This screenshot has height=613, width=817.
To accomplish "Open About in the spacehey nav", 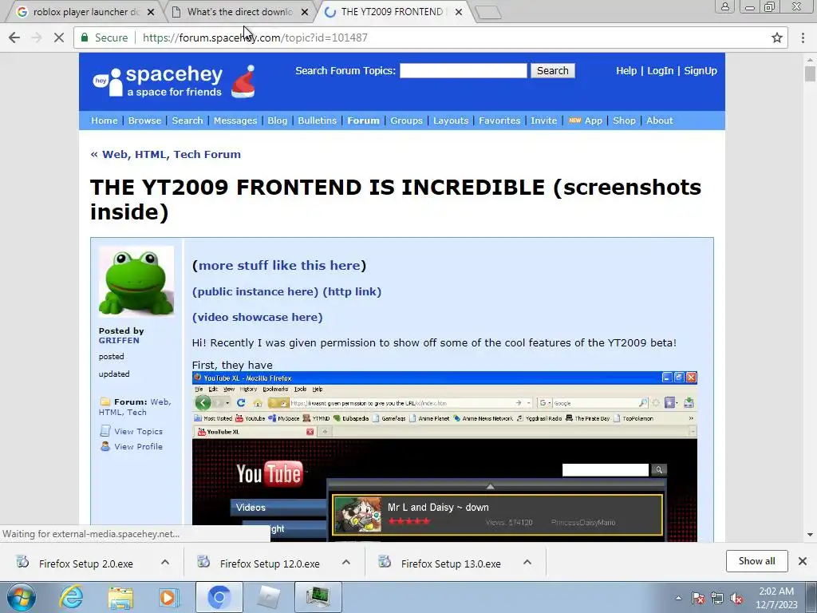I will (x=660, y=121).
